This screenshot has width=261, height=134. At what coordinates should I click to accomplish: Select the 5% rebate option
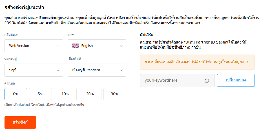(x=41, y=94)
